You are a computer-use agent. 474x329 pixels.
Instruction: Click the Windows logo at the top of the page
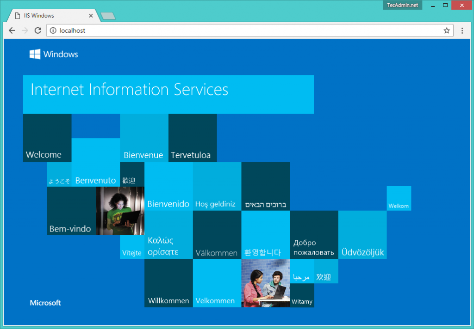[54, 54]
